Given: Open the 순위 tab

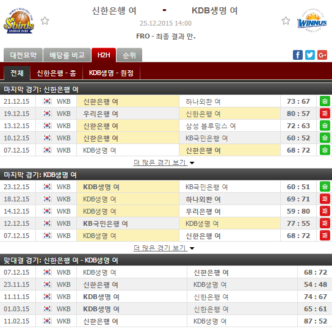Looking at the screenshot, I should coord(129,56).
